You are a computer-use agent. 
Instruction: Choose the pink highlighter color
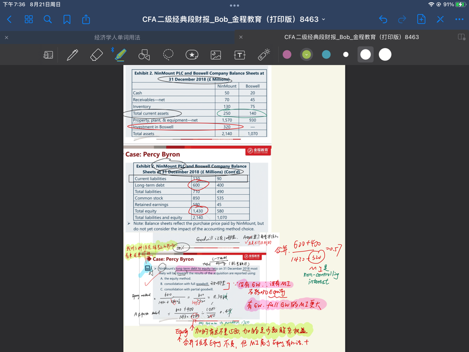[x=287, y=55]
